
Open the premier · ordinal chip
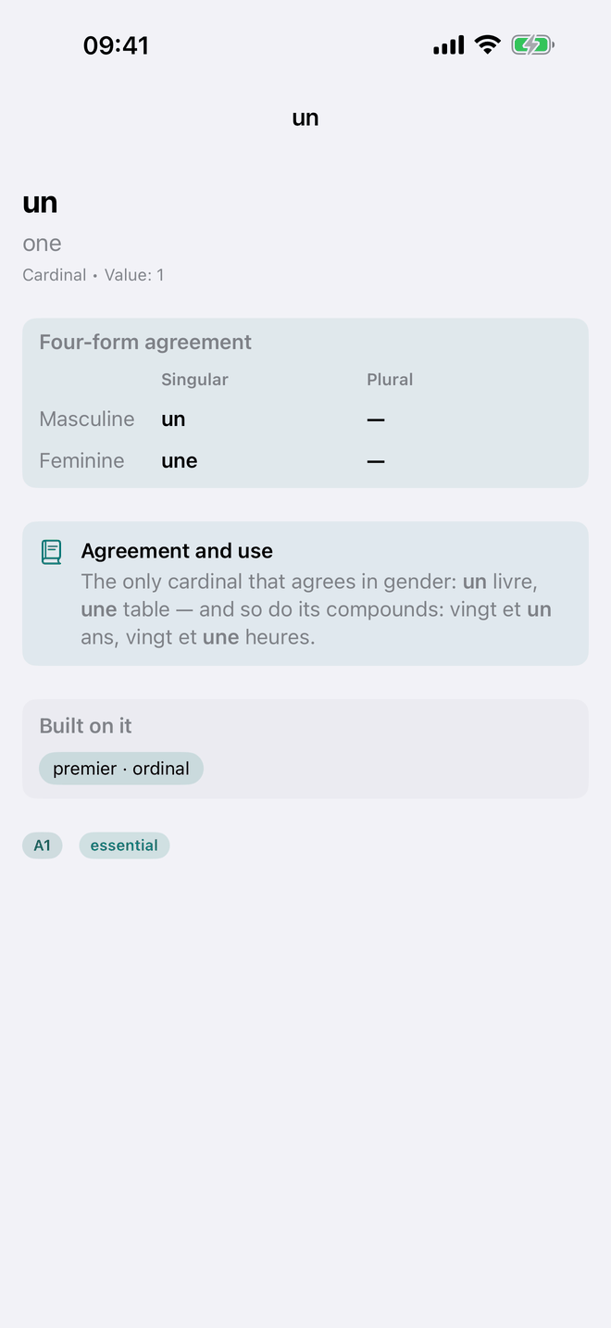point(121,769)
